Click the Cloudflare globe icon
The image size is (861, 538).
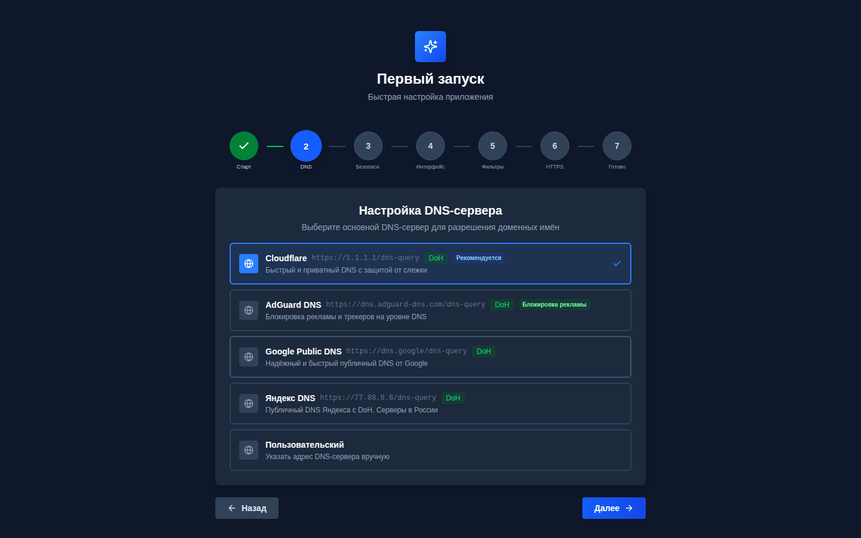pos(249,264)
